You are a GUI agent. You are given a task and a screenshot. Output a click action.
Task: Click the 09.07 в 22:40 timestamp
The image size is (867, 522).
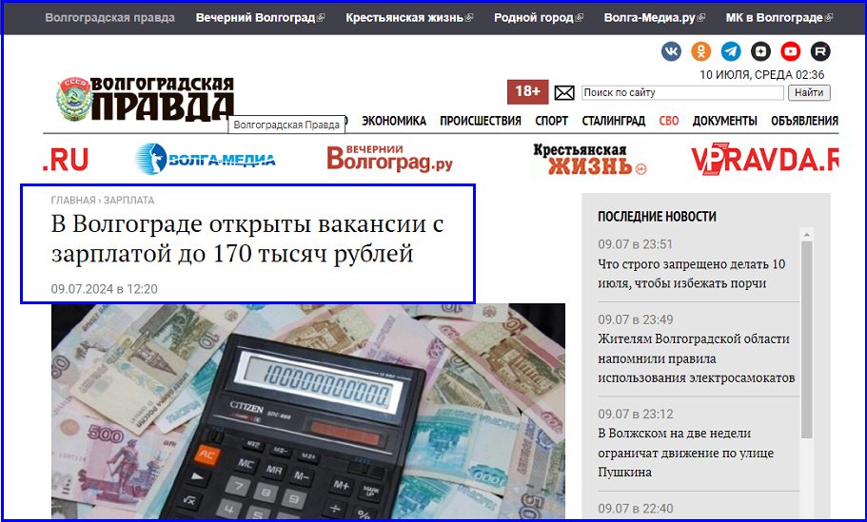636,508
